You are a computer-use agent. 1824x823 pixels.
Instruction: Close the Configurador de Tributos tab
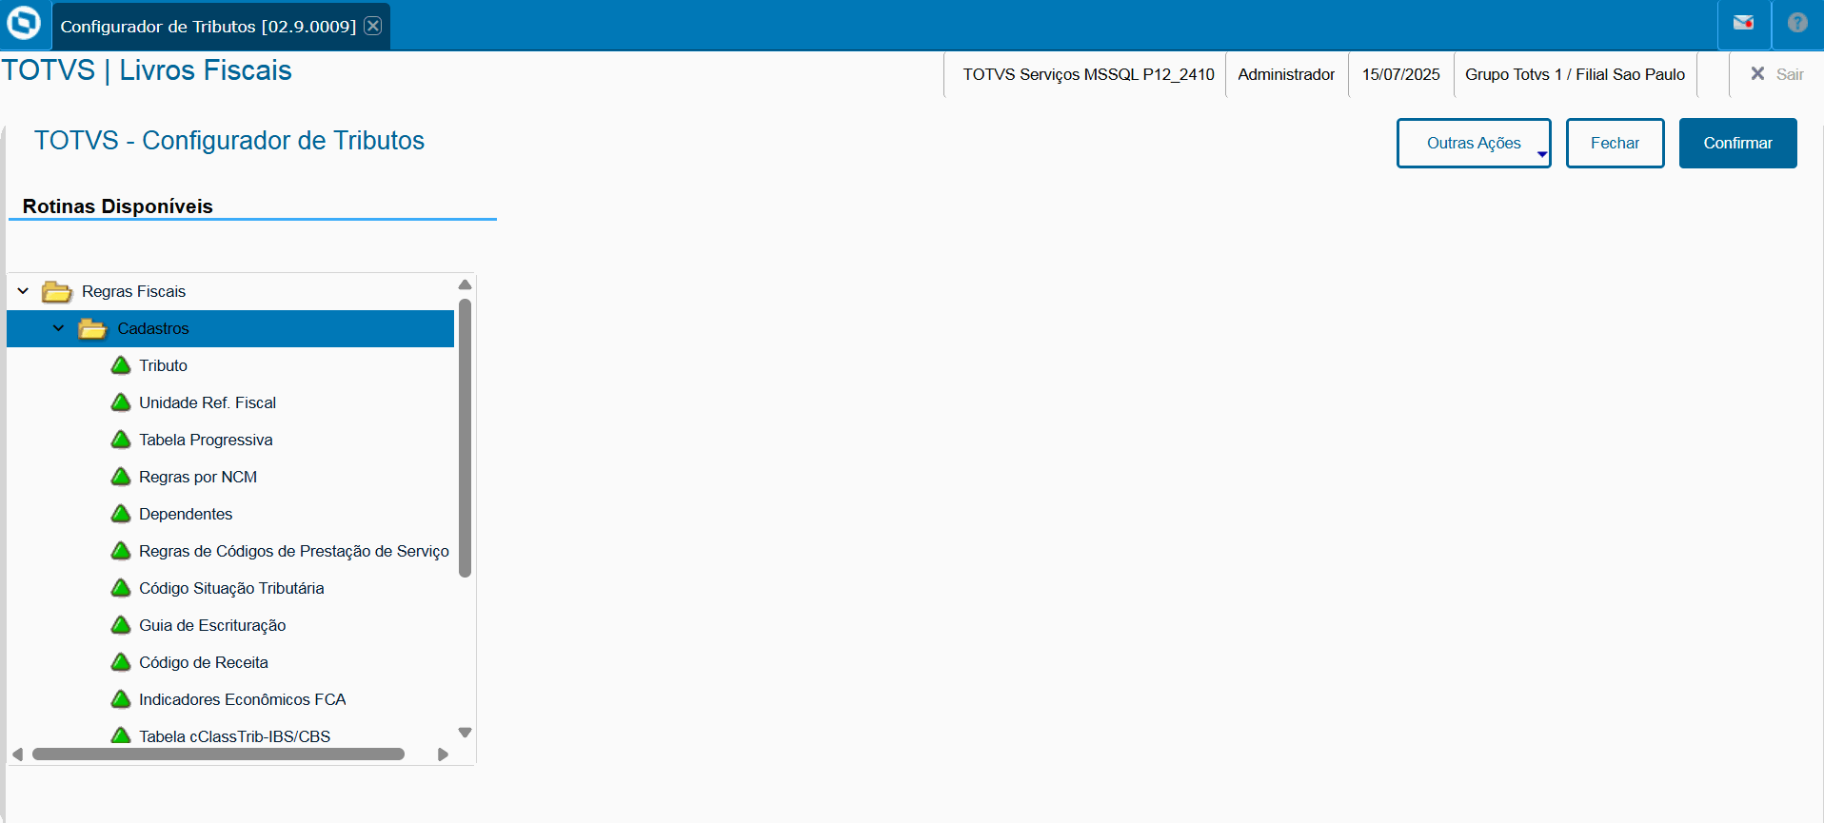[x=373, y=26]
